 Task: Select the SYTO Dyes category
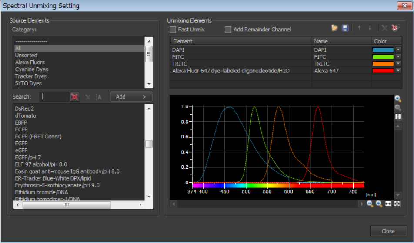pos(79,83)
